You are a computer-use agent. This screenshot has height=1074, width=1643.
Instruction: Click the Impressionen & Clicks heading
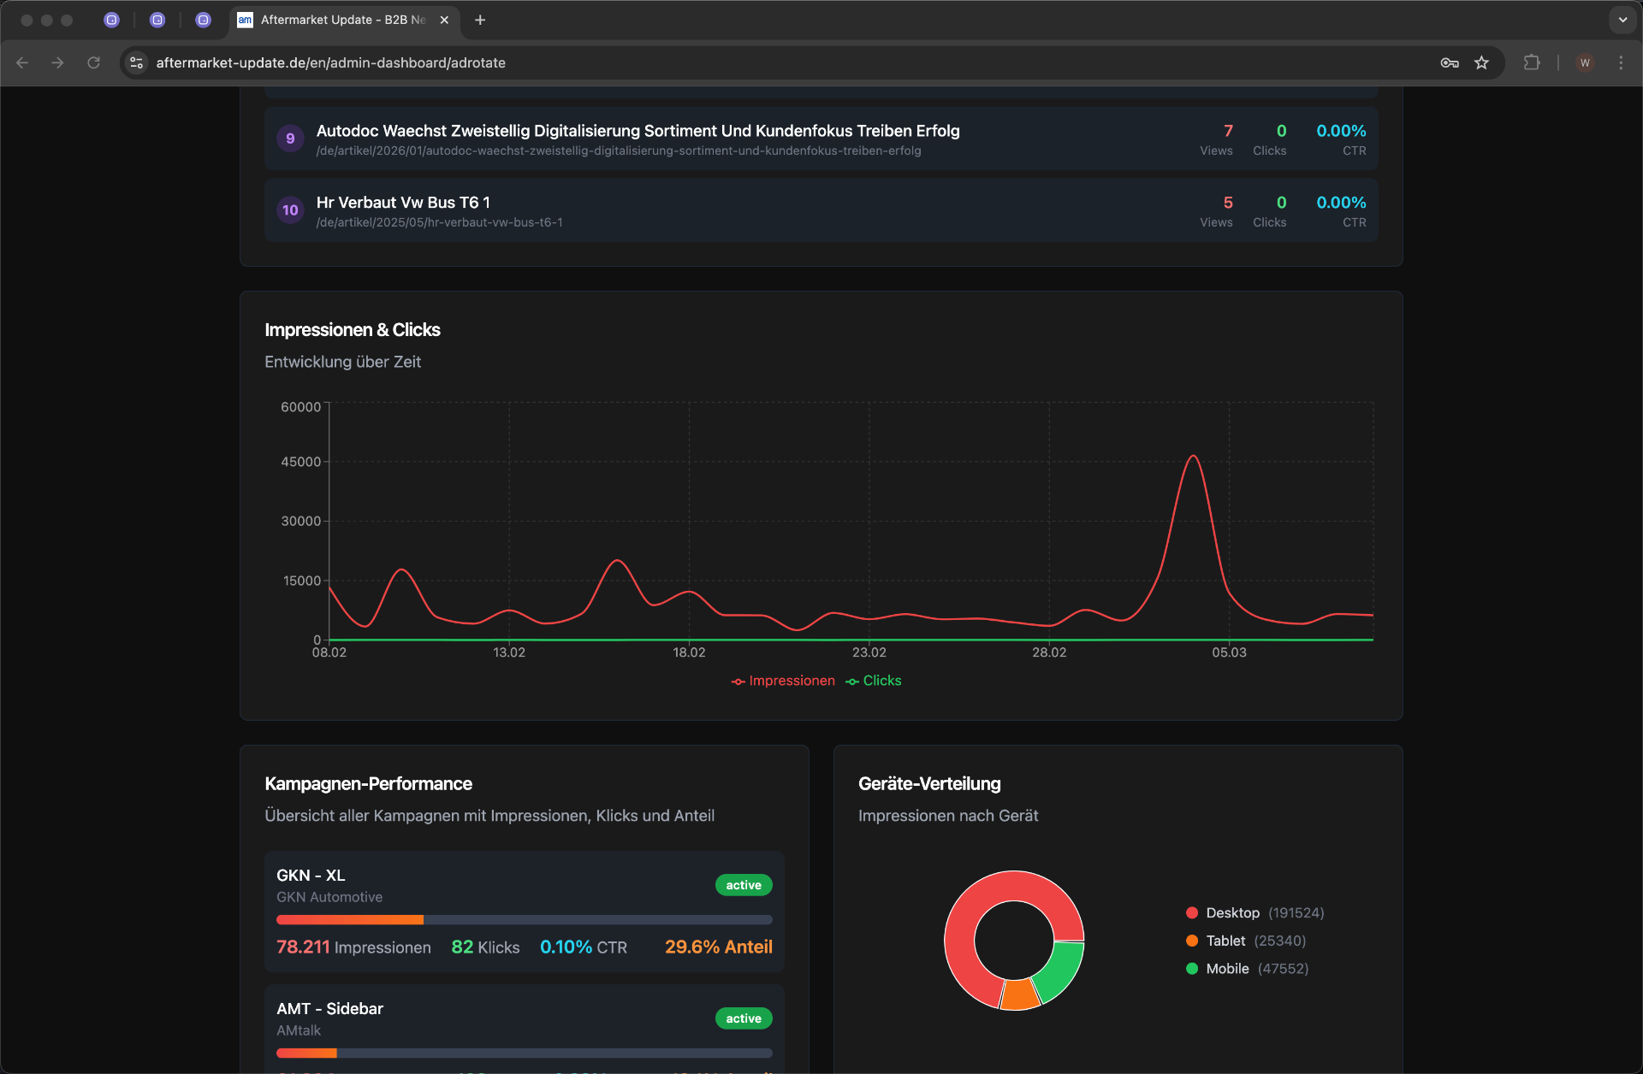[x=353, y=330]
